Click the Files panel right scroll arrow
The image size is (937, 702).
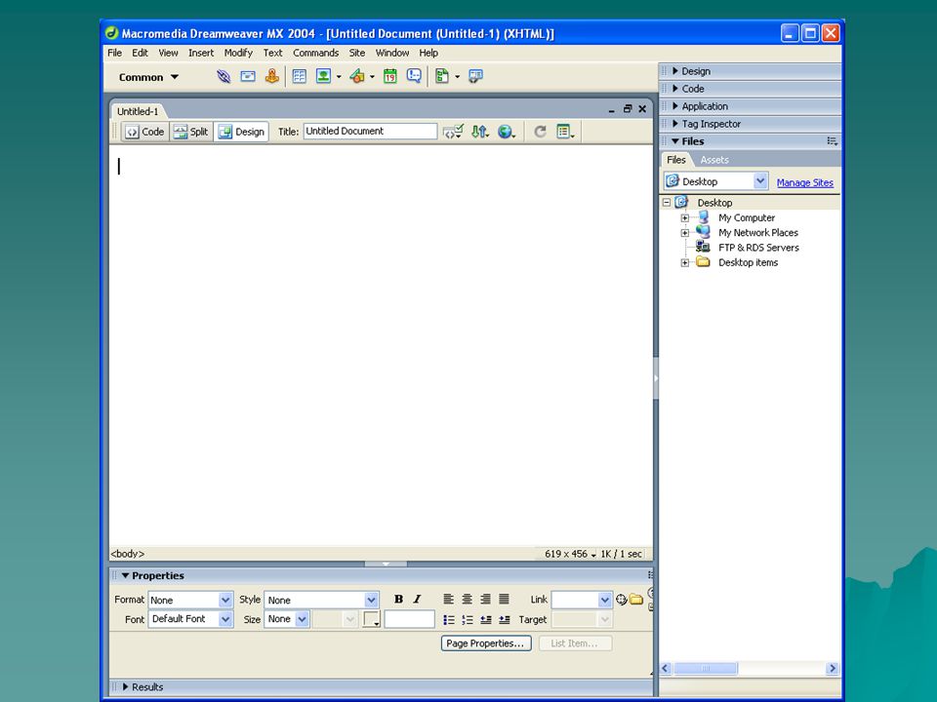[832, 669]
